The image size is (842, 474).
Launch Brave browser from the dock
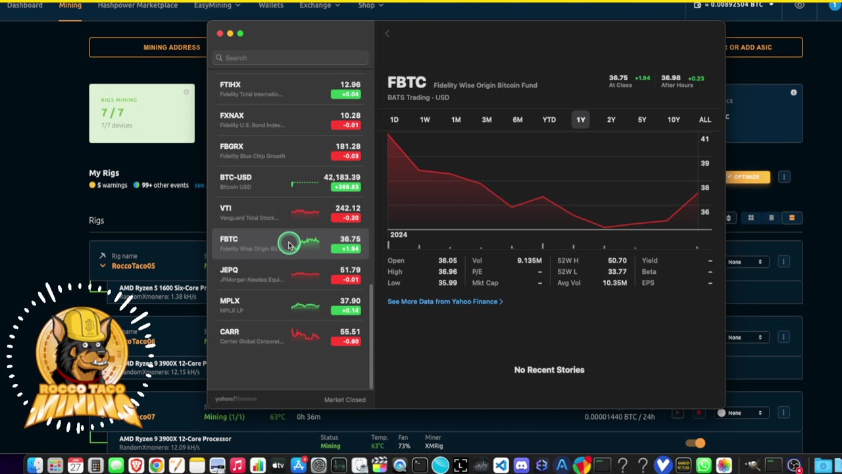(x=136, y=465)
